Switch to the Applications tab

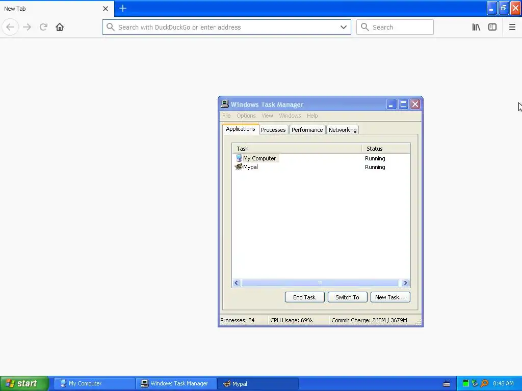[241, 129]
